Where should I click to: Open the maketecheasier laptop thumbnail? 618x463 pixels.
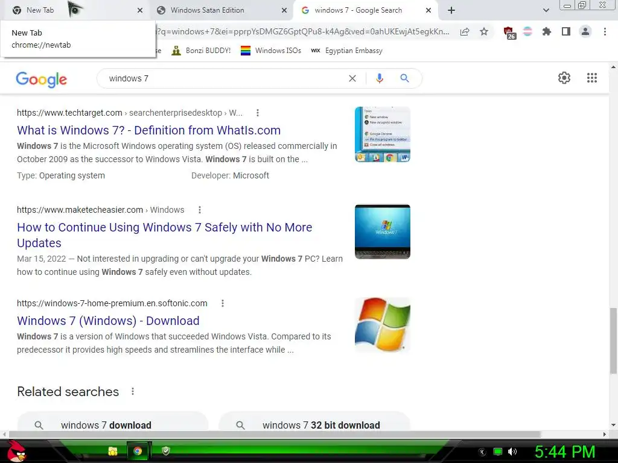(x=382, y=231)
